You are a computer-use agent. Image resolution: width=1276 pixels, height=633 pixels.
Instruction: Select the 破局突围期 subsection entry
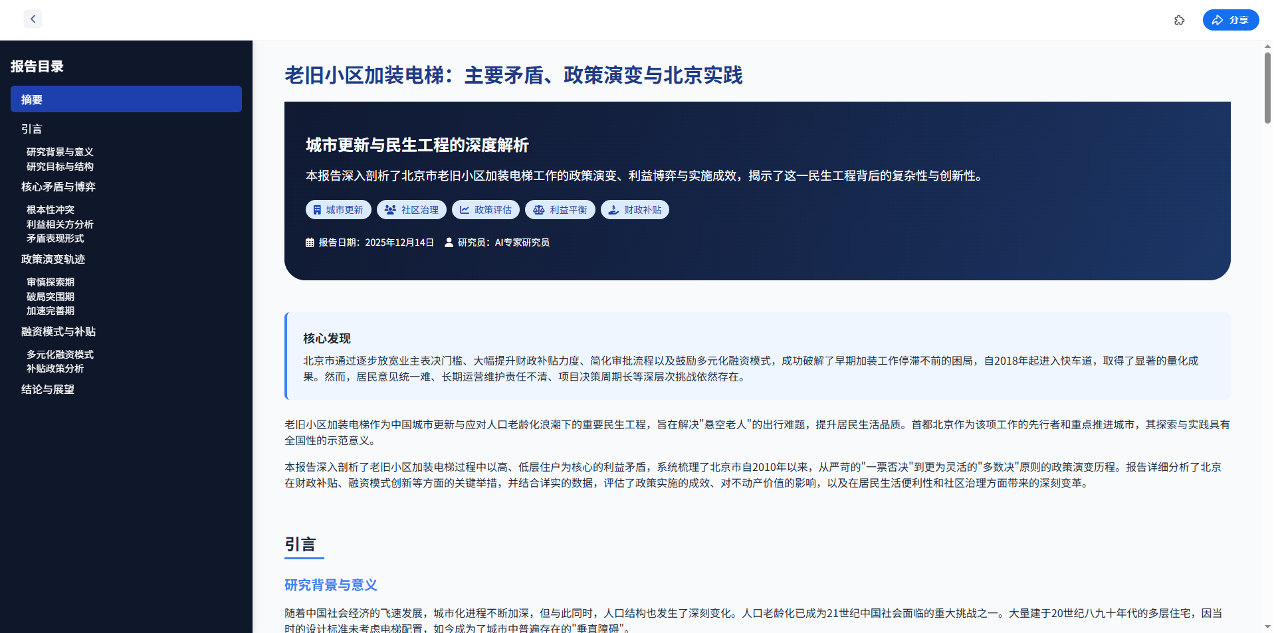51,296
